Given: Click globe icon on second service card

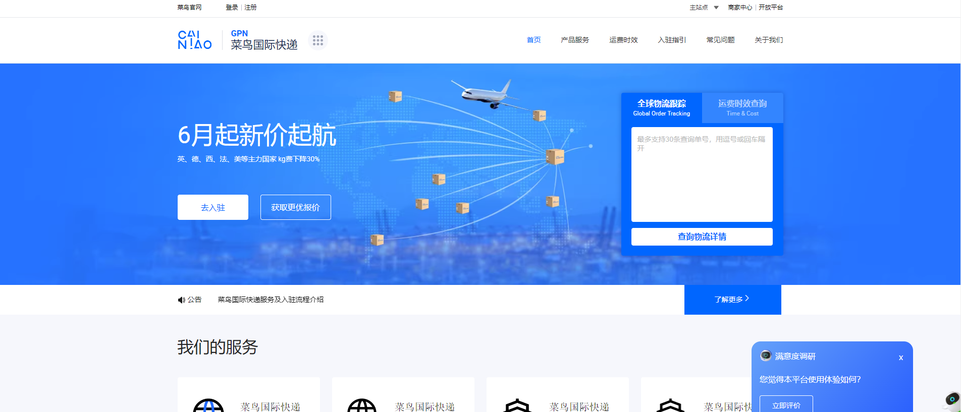Looking at the screenshot, I should coord(362,405).
